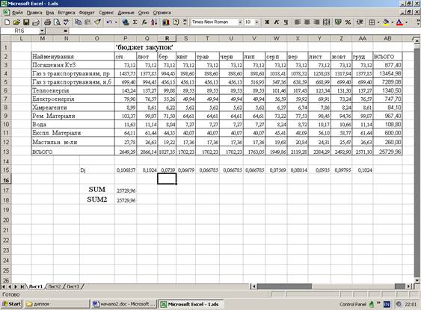Click the Print icon in toolbar
Screen dimensions: 421x310
(x=48, y=22)
